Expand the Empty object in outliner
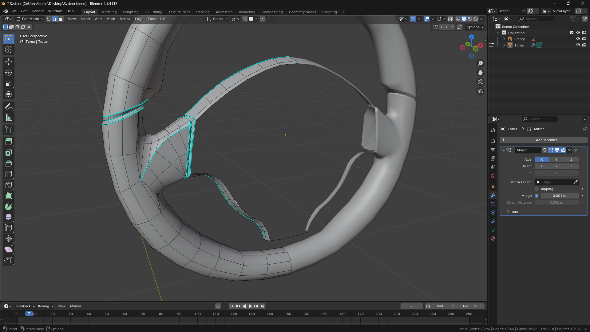 tap(504, 39)
